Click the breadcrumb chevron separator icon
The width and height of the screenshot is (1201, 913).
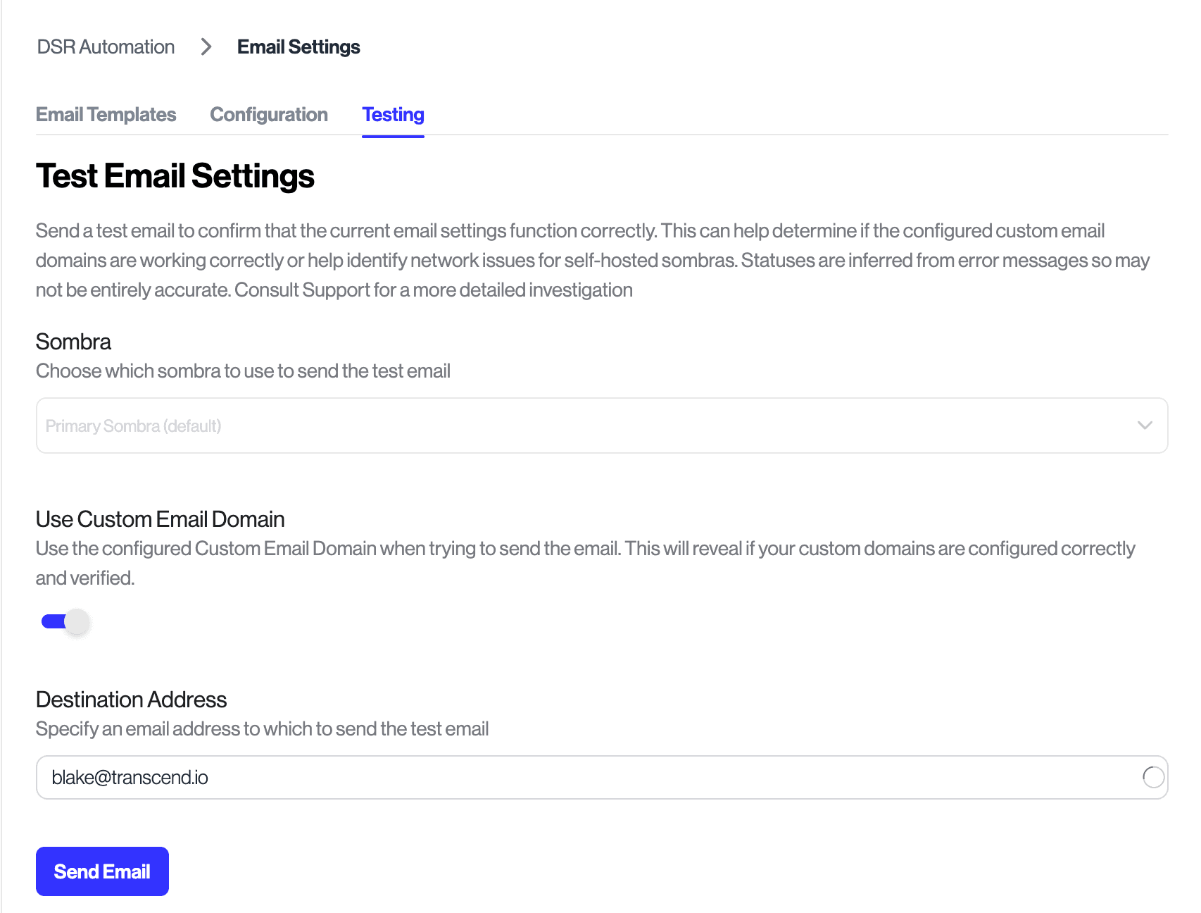coord(206,47)
